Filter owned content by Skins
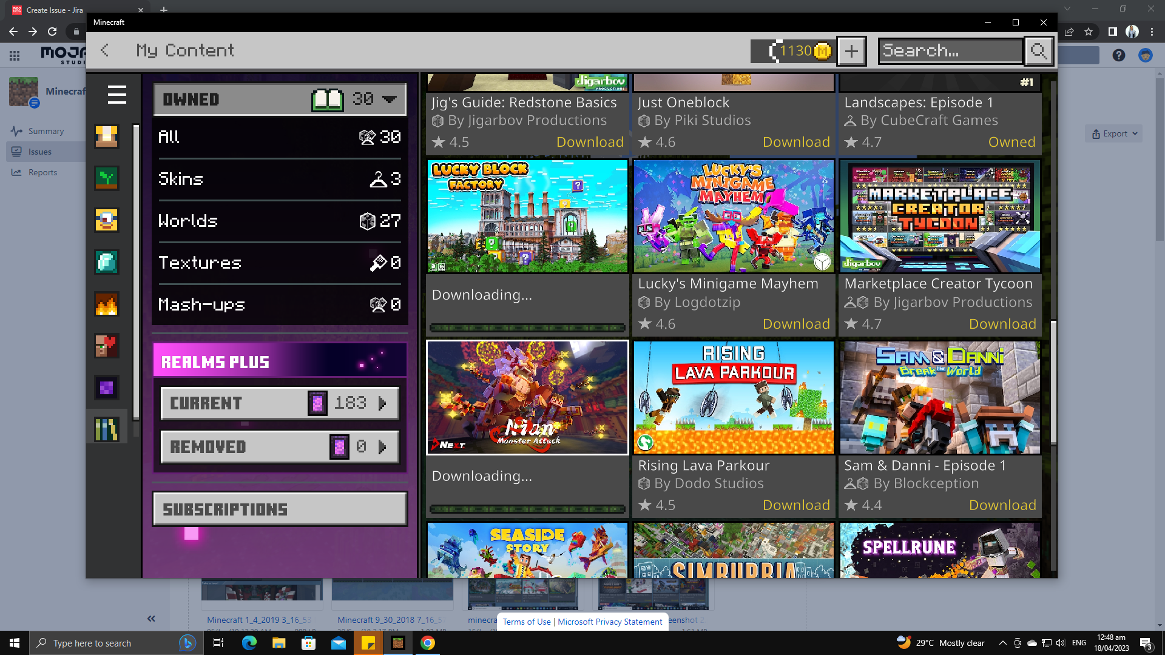Viewport: 1165px width, 655px height. (279, 179)
